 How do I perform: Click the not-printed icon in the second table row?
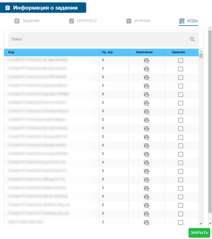146,69
